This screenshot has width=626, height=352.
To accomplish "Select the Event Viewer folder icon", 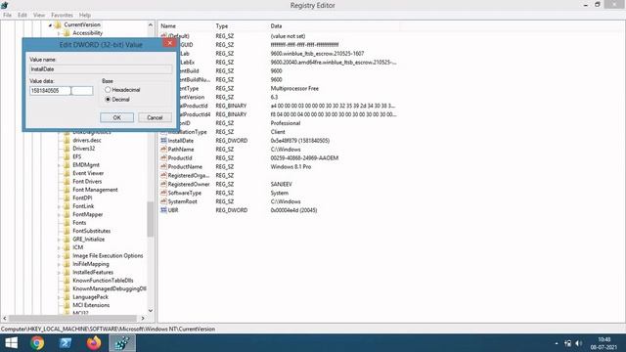I will (67, 173).
